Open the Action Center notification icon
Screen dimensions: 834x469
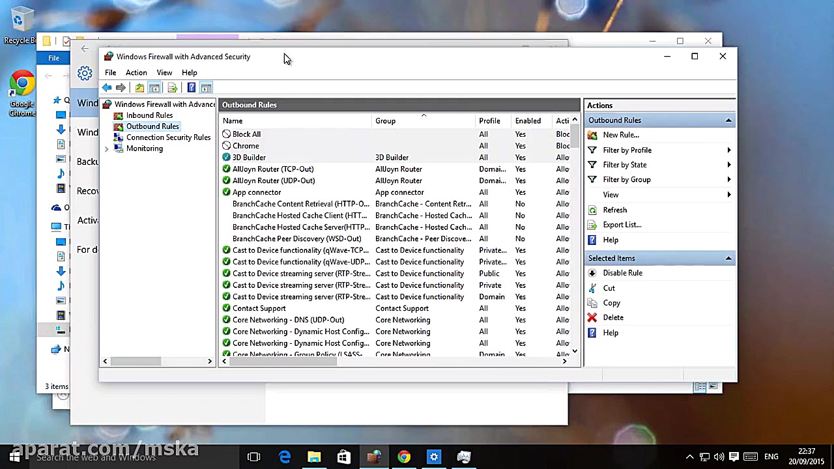[734, 457]
